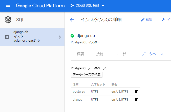Go back with the left arrow icon
This screenshot has width=171, height=112.
pos(72,20)
